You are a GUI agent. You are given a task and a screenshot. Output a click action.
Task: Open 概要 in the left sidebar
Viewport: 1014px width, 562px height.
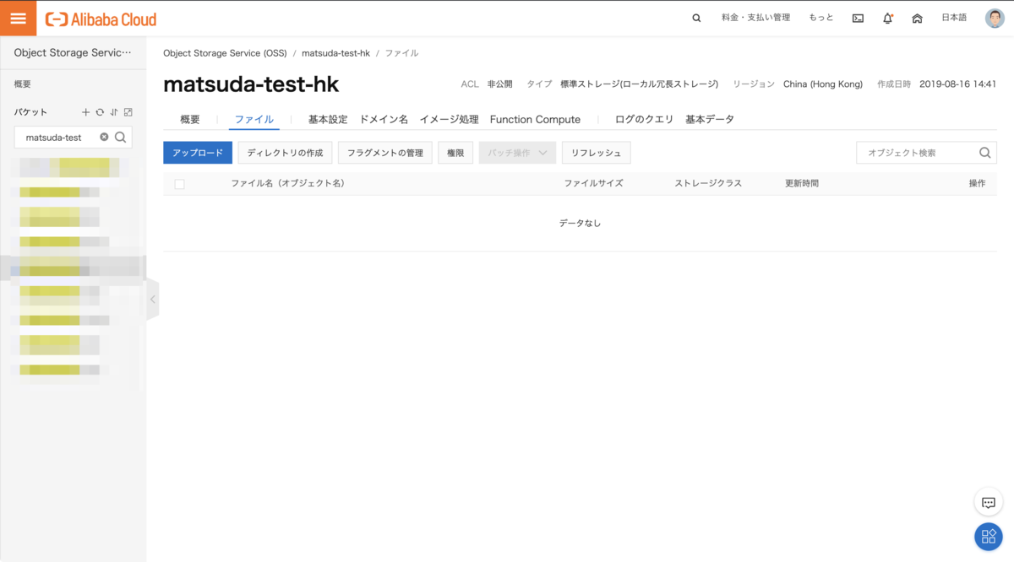click(x=24, y=84)
